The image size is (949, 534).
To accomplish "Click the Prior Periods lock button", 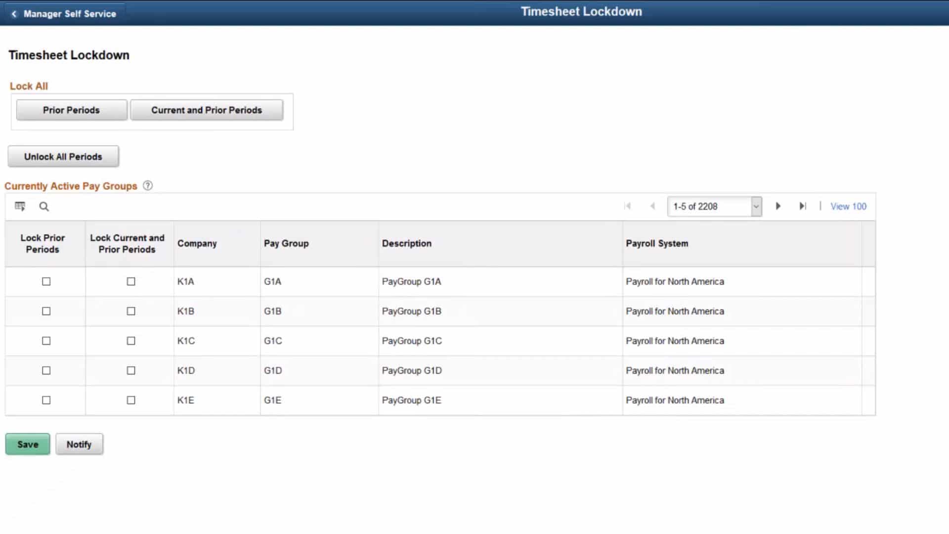I will (x=72, y=110).
